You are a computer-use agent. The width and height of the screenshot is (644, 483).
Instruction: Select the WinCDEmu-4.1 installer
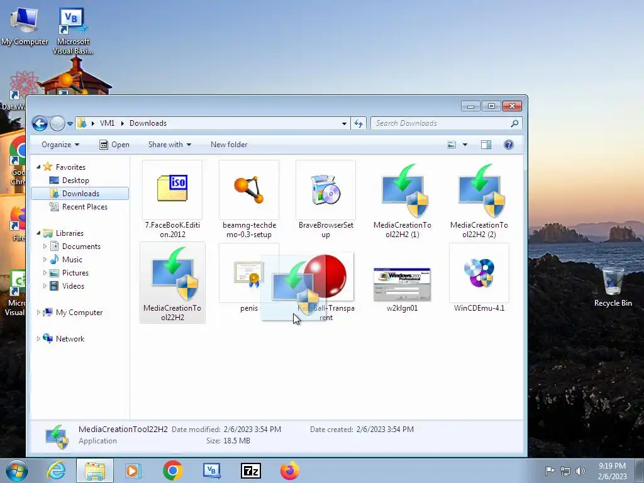click(x=479, y=279)
